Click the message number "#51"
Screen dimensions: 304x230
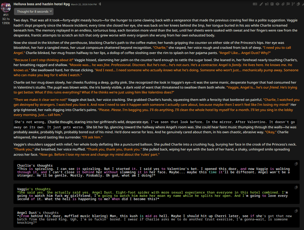tap(6, 15)
